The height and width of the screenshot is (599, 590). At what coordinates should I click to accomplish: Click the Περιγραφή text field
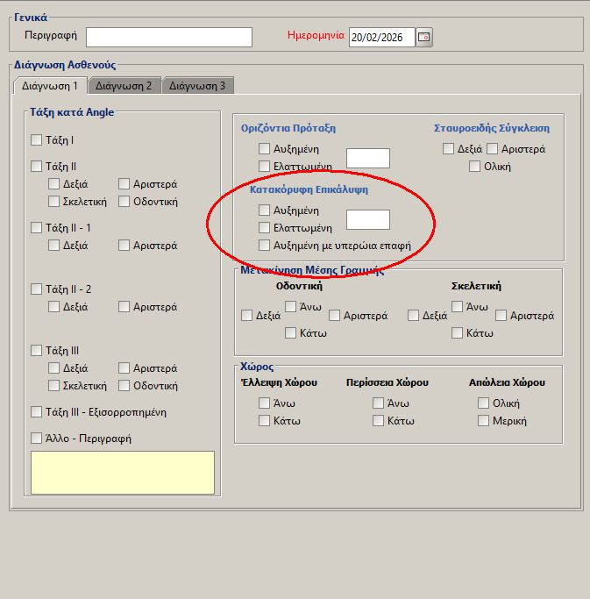pos(168,37)
